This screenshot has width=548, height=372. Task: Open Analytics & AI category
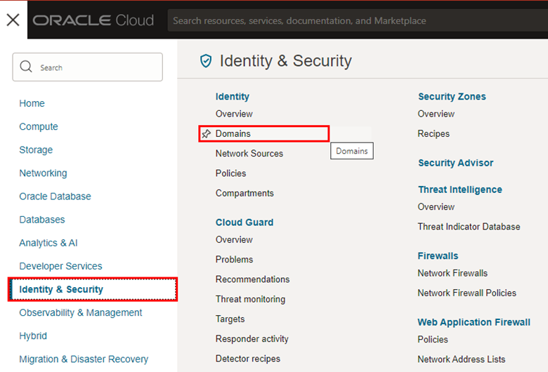point(48,243)
